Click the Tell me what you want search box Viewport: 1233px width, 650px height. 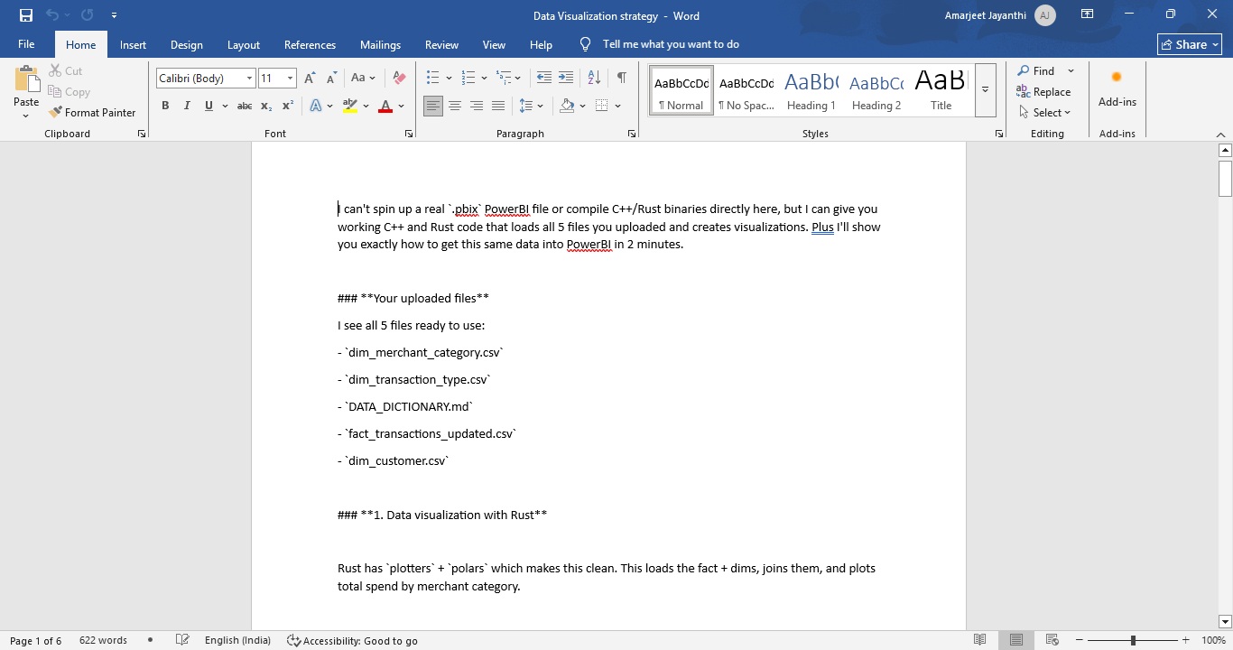coord(671,44)
